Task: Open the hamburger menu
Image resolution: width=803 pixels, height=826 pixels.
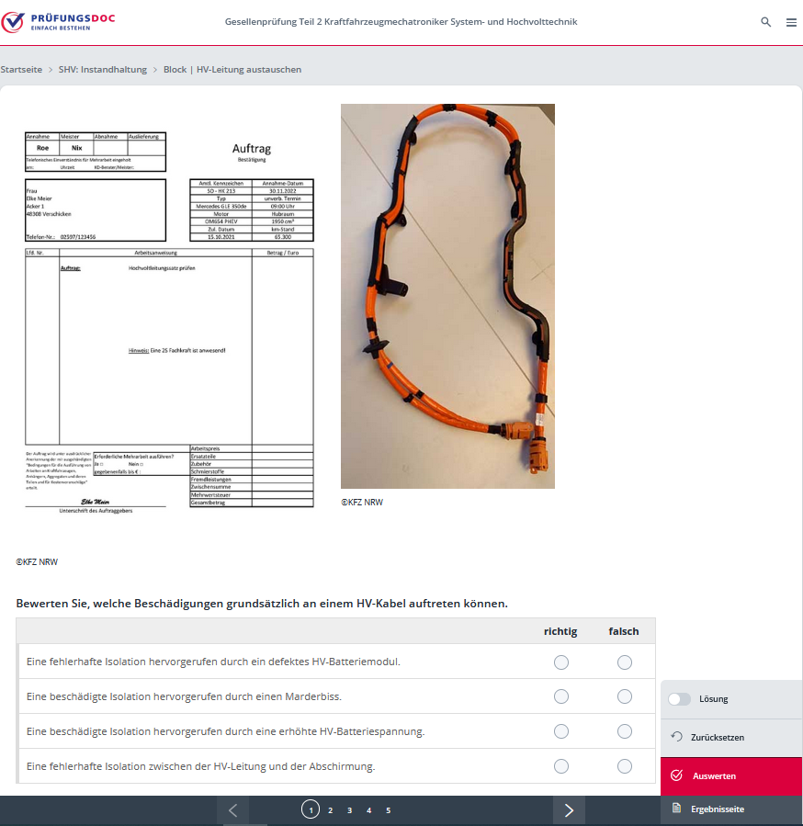Action: point(791,22)
